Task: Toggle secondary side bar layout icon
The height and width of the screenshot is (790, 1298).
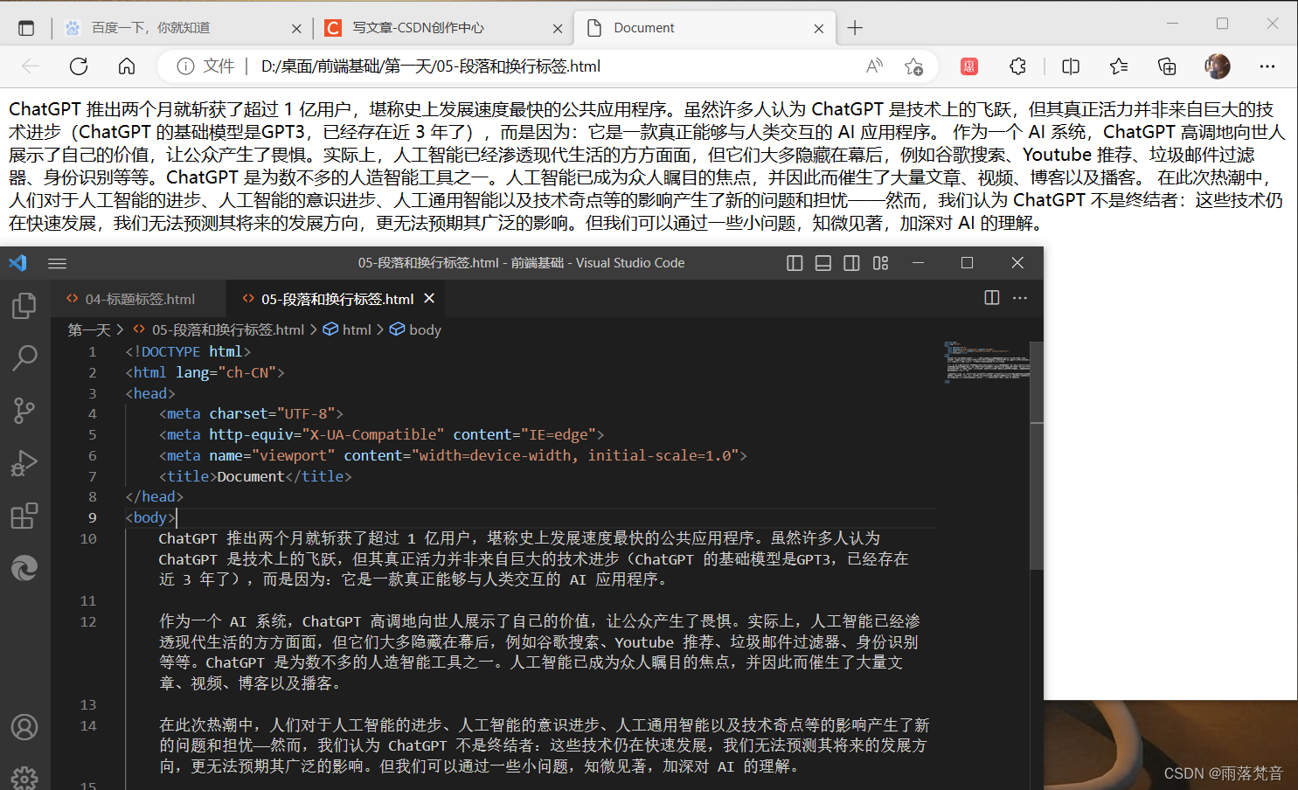Action: click(x=851, y=263)
